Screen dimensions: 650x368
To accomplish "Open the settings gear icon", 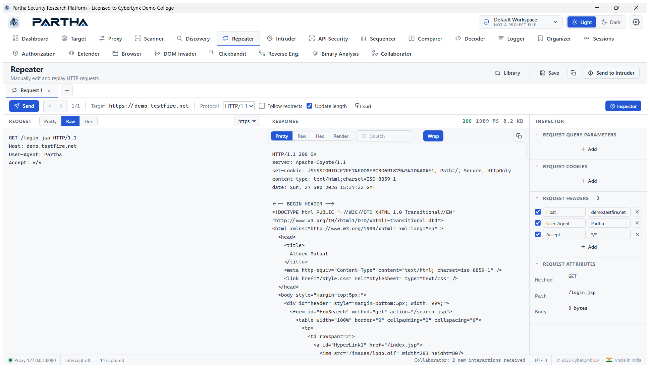I will coord(636,22).
